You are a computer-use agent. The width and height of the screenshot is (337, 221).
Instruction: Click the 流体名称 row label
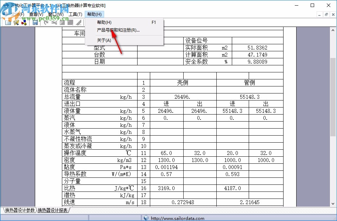(x=75, y=90)
